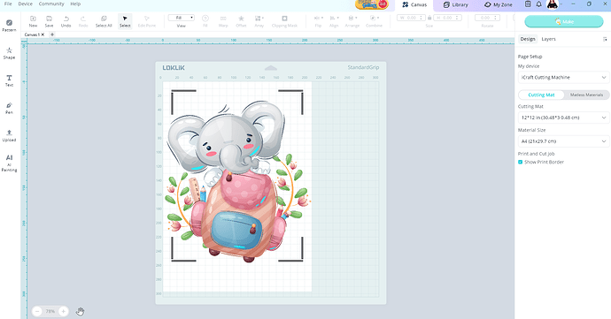Click the promotional gallery banner
Screen dimensions: 611x319
tap(372, 4)
